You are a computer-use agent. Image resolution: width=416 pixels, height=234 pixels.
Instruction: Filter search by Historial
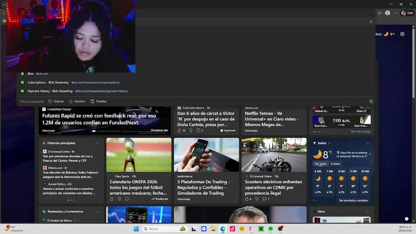pyautogui.click(x=56, y=101)
